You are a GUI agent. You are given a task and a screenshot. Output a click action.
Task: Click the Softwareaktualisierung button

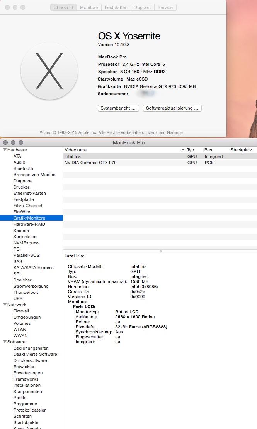tap(172, 108)
